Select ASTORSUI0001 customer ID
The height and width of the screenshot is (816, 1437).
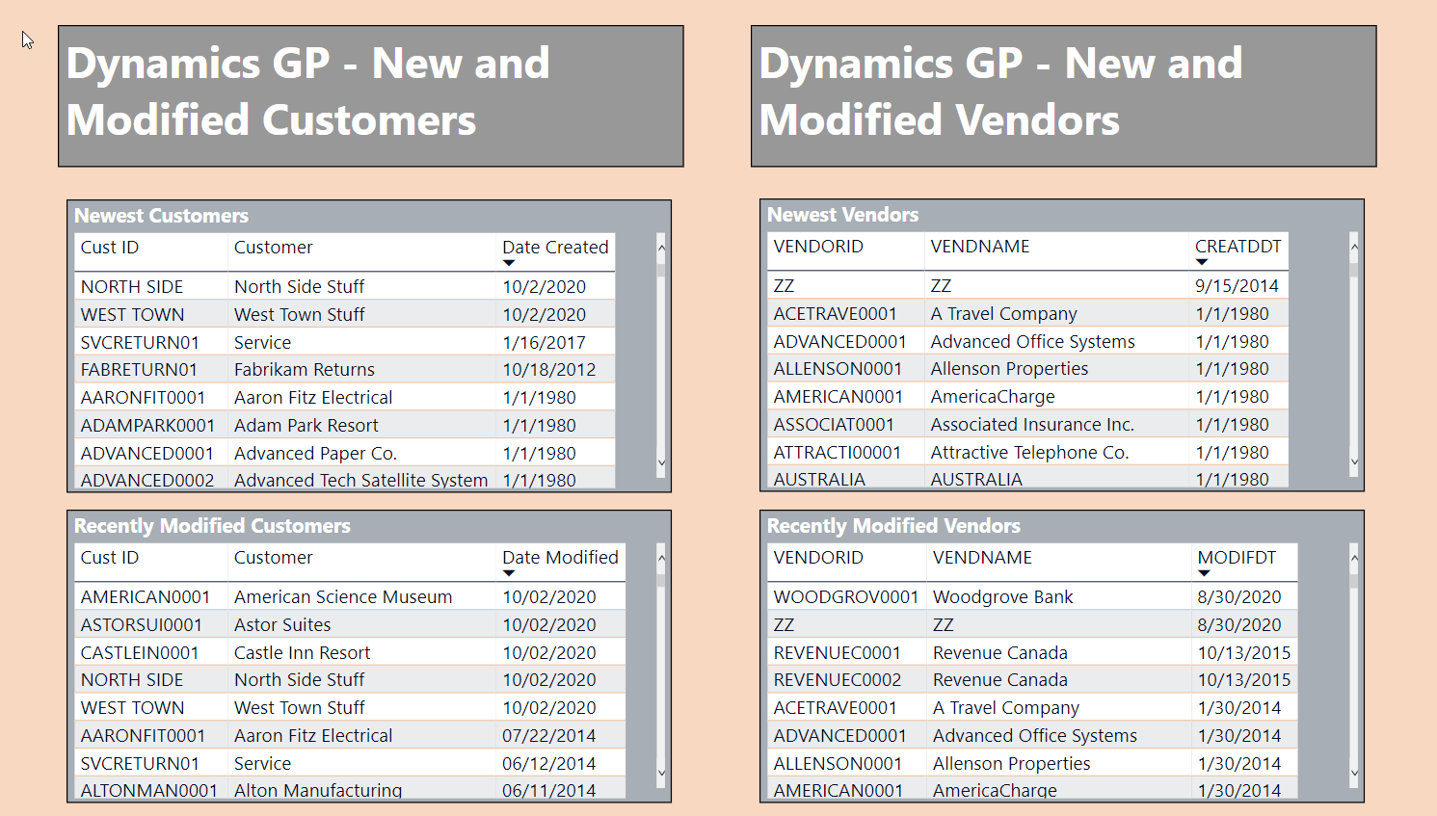pos(142,625)
